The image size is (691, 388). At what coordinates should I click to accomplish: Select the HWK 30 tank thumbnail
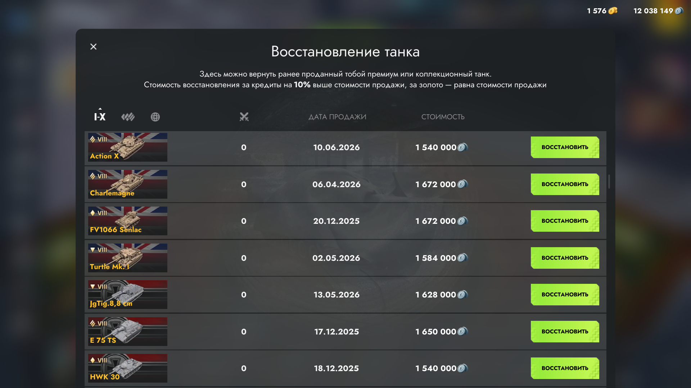point(128,368)
